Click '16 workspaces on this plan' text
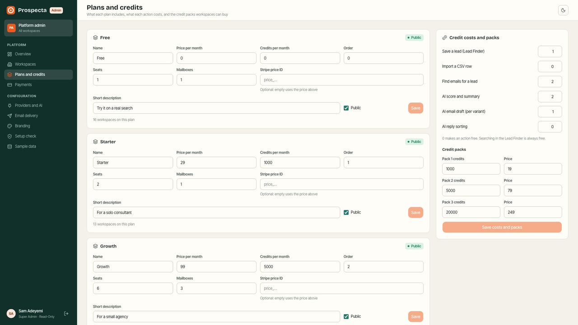Viewport: 578px width, 325px height. (114, 120)
